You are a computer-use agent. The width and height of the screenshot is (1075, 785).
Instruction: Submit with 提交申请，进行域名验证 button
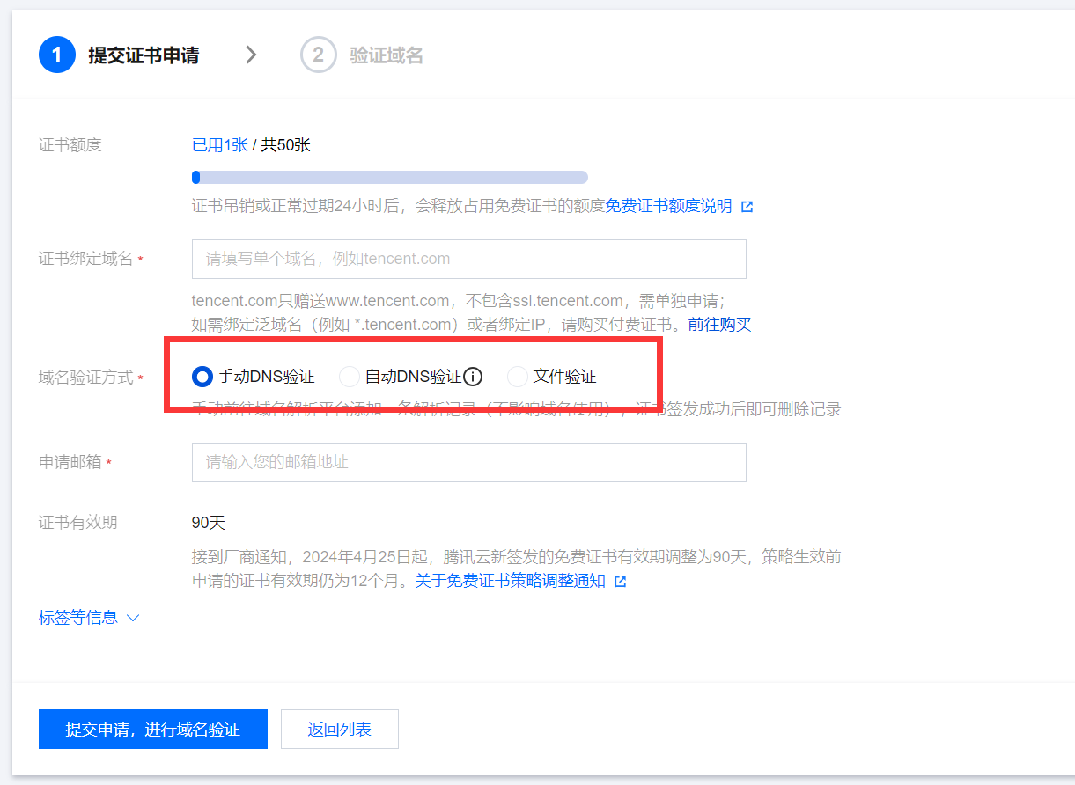[153, 730]
